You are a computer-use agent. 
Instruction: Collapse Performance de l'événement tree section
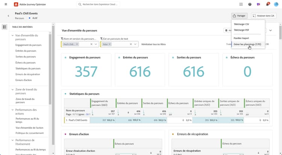tap(12, 140)
